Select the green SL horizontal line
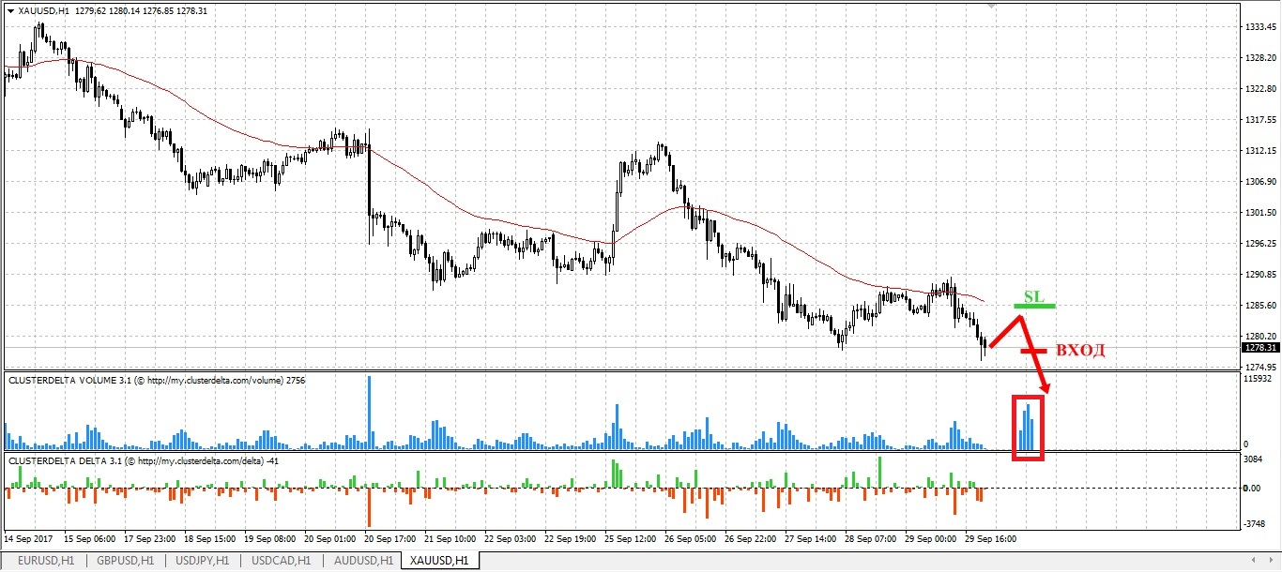 coord(1035,307)
